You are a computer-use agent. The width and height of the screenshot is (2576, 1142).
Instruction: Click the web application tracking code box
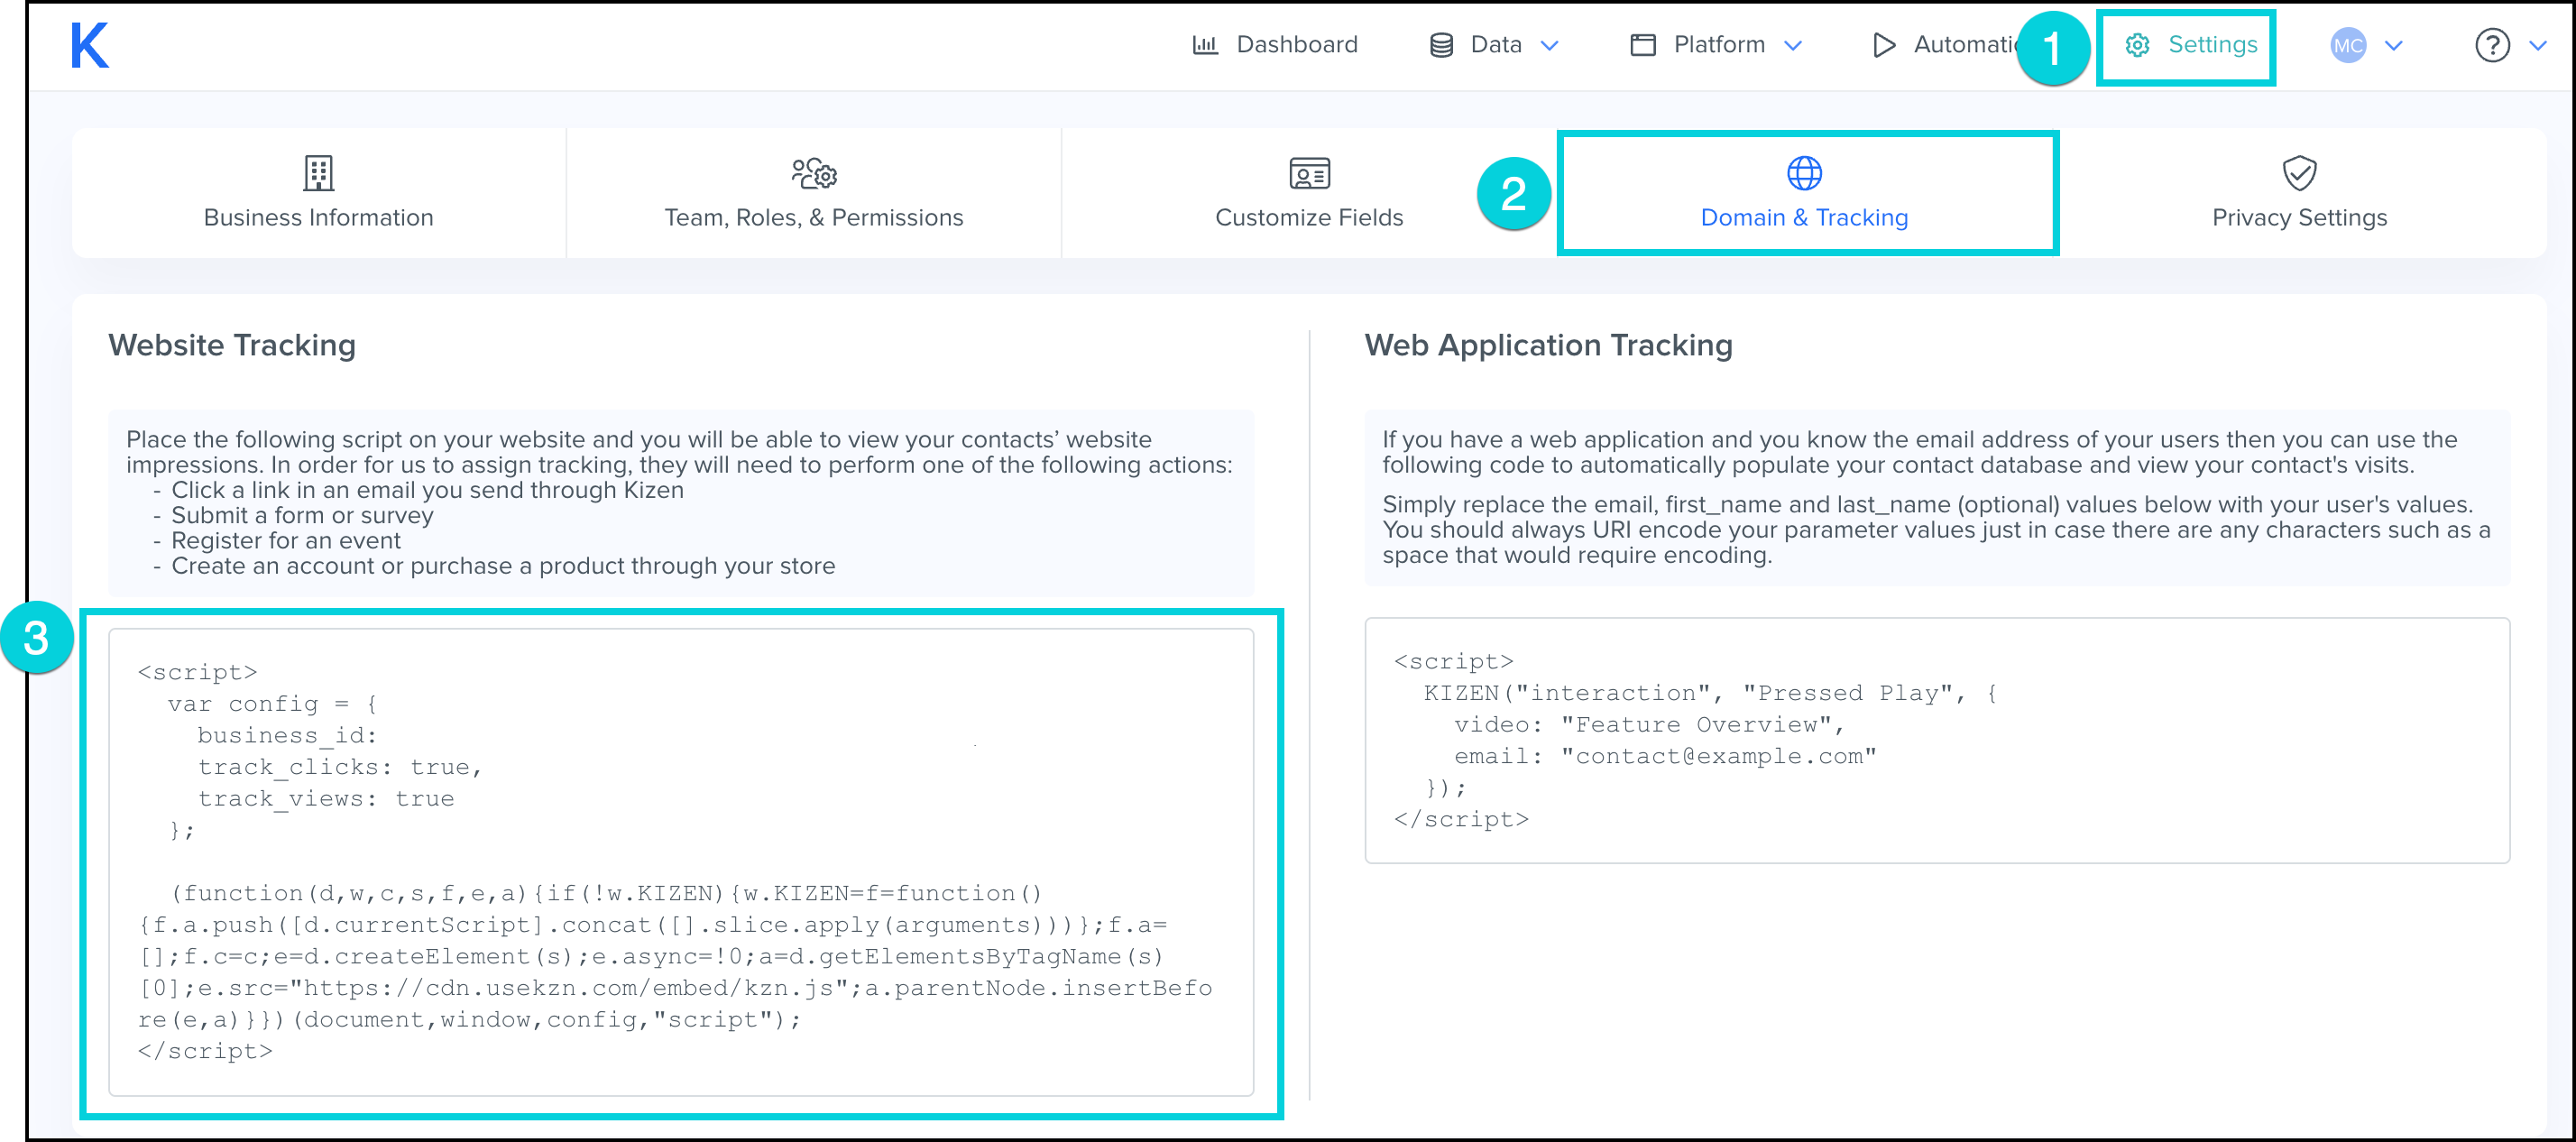pyautogui.click(x=1936, y=740)
